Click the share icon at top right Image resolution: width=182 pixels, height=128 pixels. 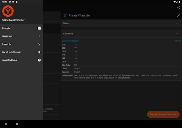coord(178,7)
